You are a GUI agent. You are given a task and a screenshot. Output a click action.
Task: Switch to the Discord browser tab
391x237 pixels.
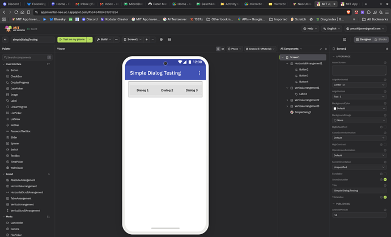point(11,4)
